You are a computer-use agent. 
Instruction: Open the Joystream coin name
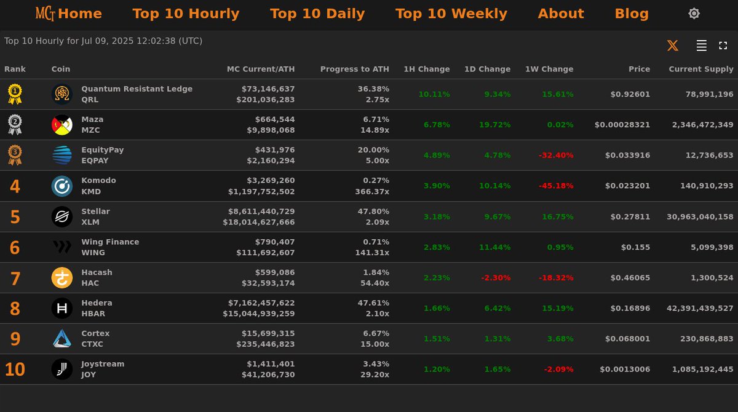[103, 364]
